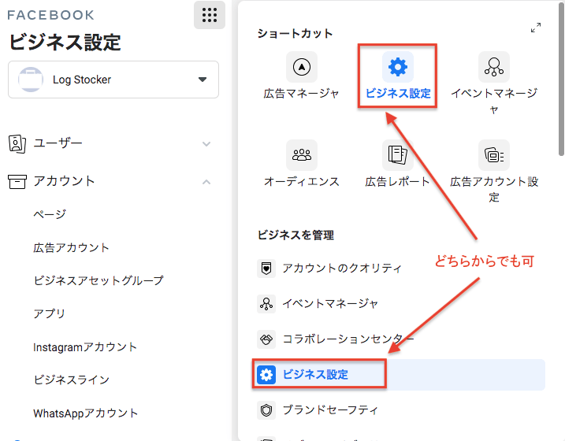Click the ユーザー ID badge icon in sidebar

click(x=17, y=144)
